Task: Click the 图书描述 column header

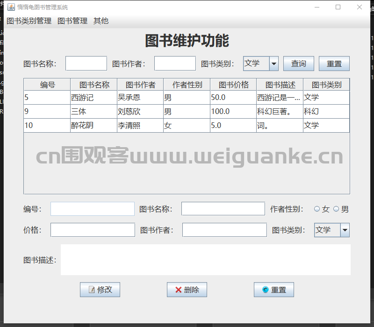Action: pyautogui.click(x=280, y=85)
